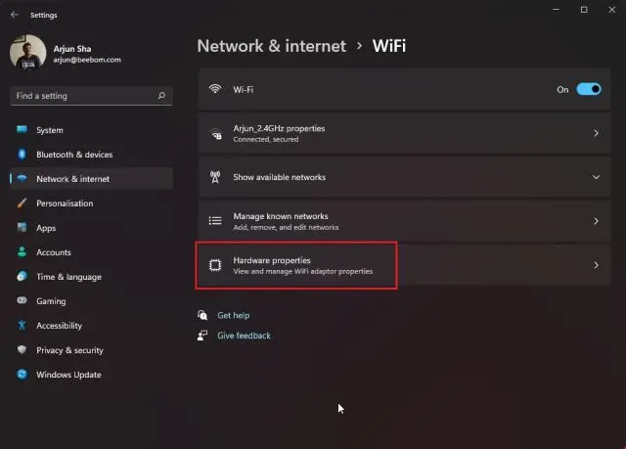This screenshot has width=626, height=449.
Task: Go to Accounts settings section
Action: 54,252
